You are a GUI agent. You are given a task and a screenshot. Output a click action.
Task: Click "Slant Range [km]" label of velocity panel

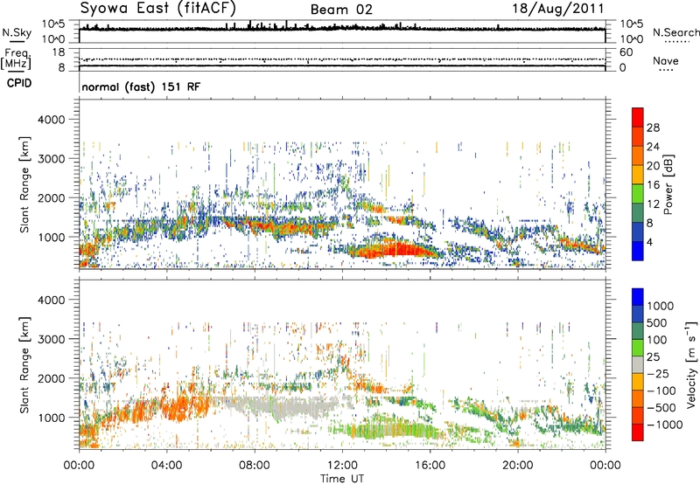24,364
